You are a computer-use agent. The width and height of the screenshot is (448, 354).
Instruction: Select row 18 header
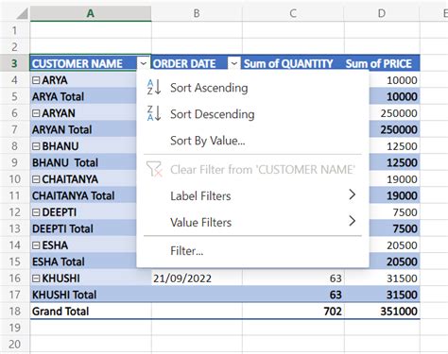14,312
